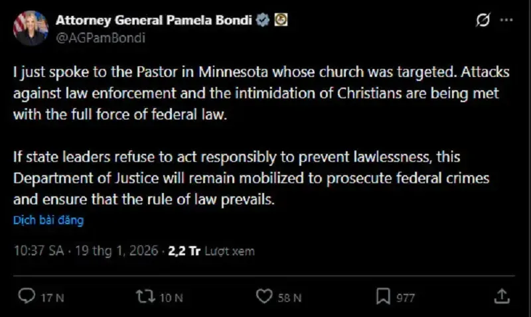Repost this tweet using the arrows icon
This screenshot has height=317, width=531.
pos(142,296)
